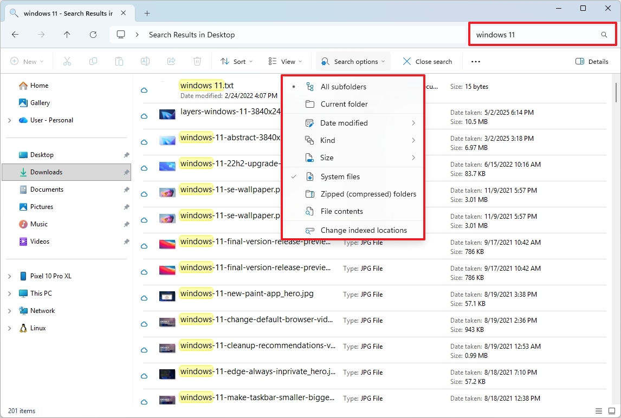
Task: Enable searching in File contents
Action: [341, 211]
